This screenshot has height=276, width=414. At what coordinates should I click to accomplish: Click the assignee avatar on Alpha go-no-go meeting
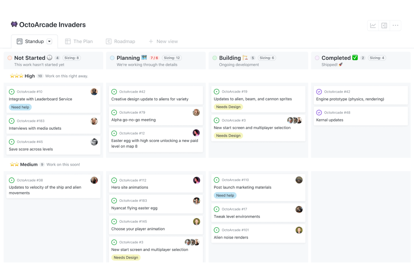(x=196, y=112)
